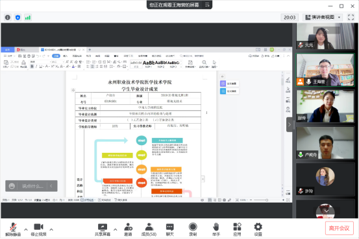
Task: Collapse participant video sidebar arrow
Action: 289,124
